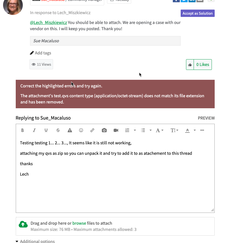Toggle bold formatting in the reply editor
This screenshot has height=243, width=229.
point(23,130)
